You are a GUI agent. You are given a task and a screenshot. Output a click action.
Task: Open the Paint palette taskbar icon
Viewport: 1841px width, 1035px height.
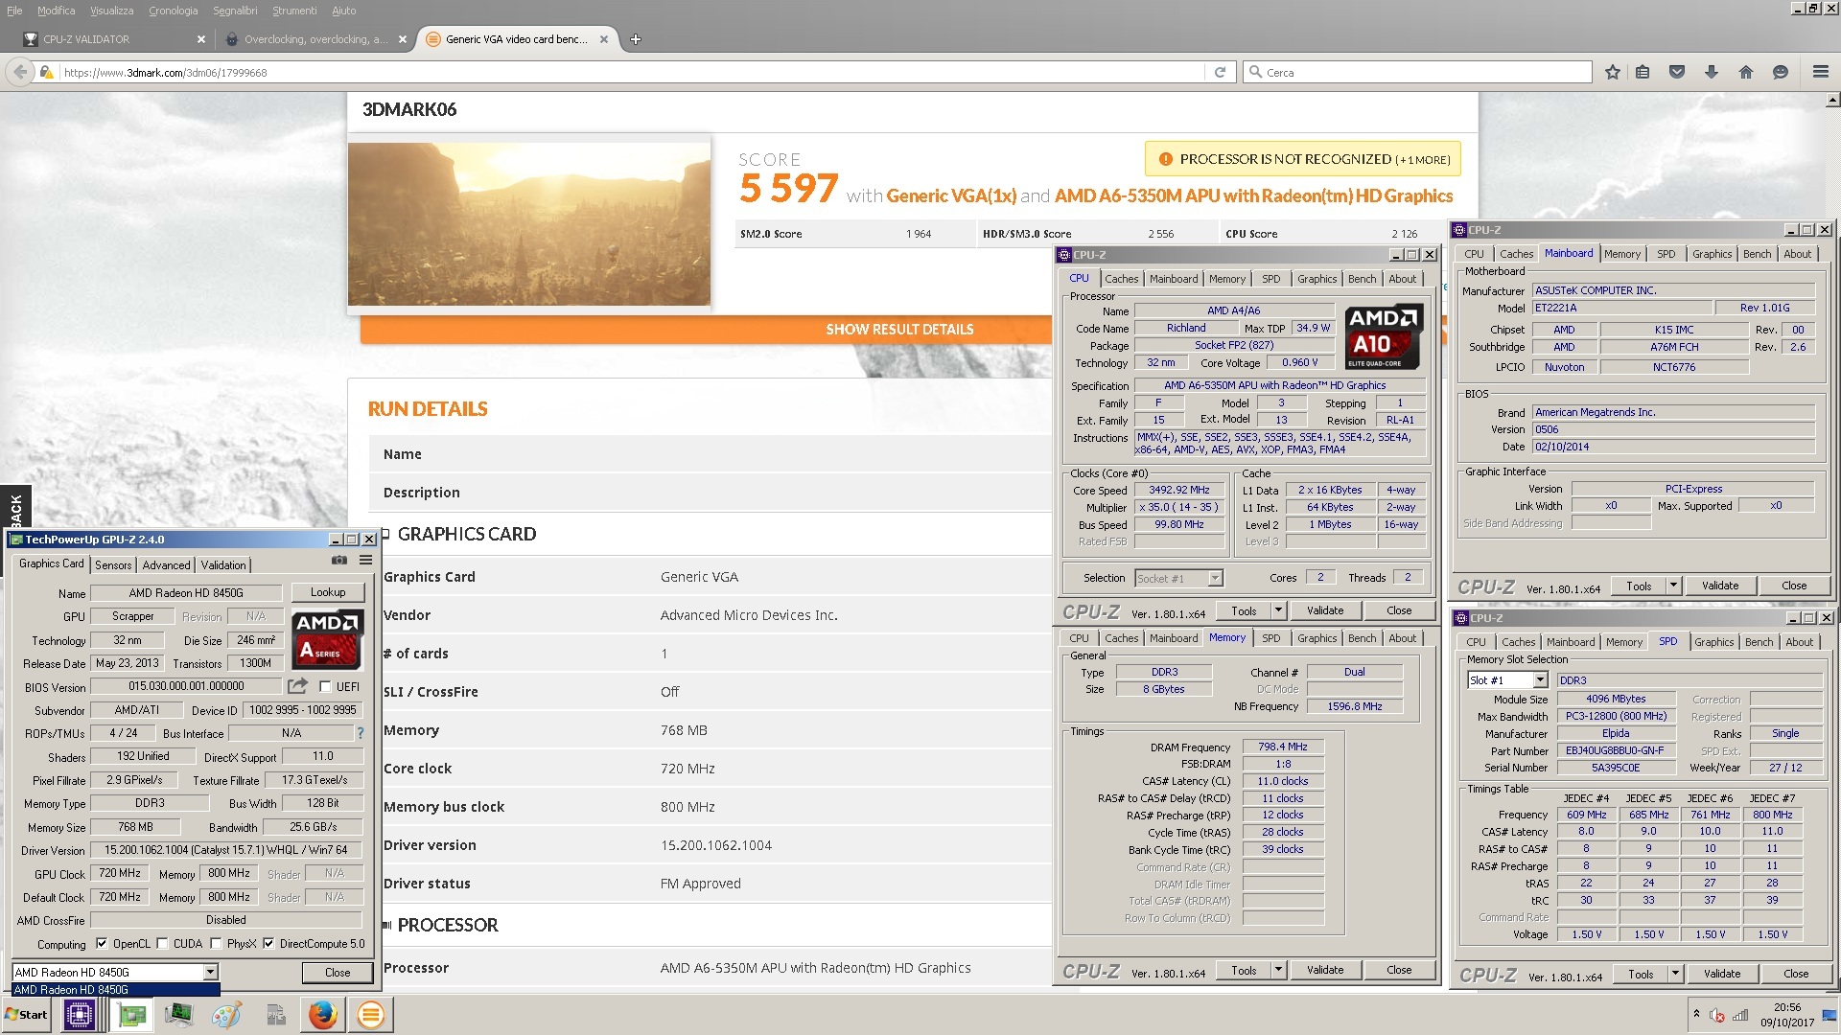pyautogui.click(x=226, y=1015)
